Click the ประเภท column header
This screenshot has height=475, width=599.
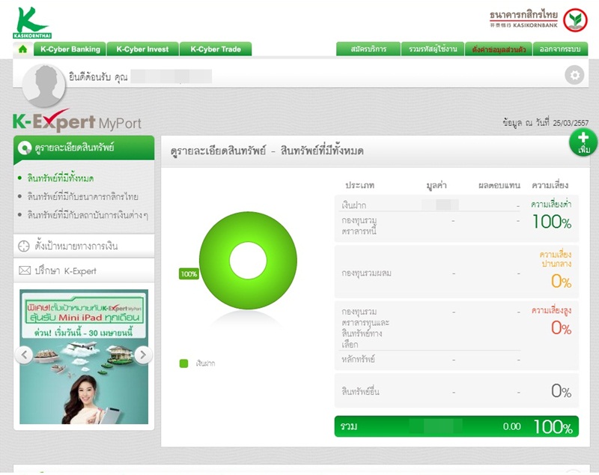coord(360,185)
